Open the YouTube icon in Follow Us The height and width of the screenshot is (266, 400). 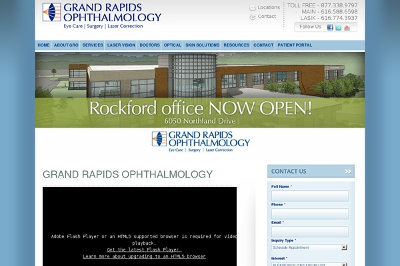pyautogui.click(x=347, y=27)
